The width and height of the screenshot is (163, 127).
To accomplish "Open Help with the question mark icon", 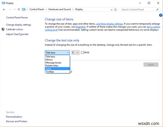I will coord(161,15).
